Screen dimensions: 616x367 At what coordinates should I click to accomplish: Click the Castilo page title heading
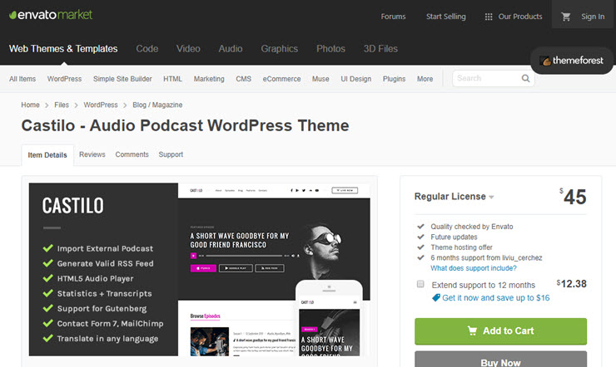(185, 125)
